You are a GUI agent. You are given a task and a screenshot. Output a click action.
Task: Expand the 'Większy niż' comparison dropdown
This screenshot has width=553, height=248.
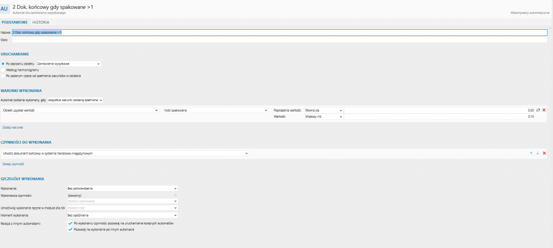tap(320, 117)
